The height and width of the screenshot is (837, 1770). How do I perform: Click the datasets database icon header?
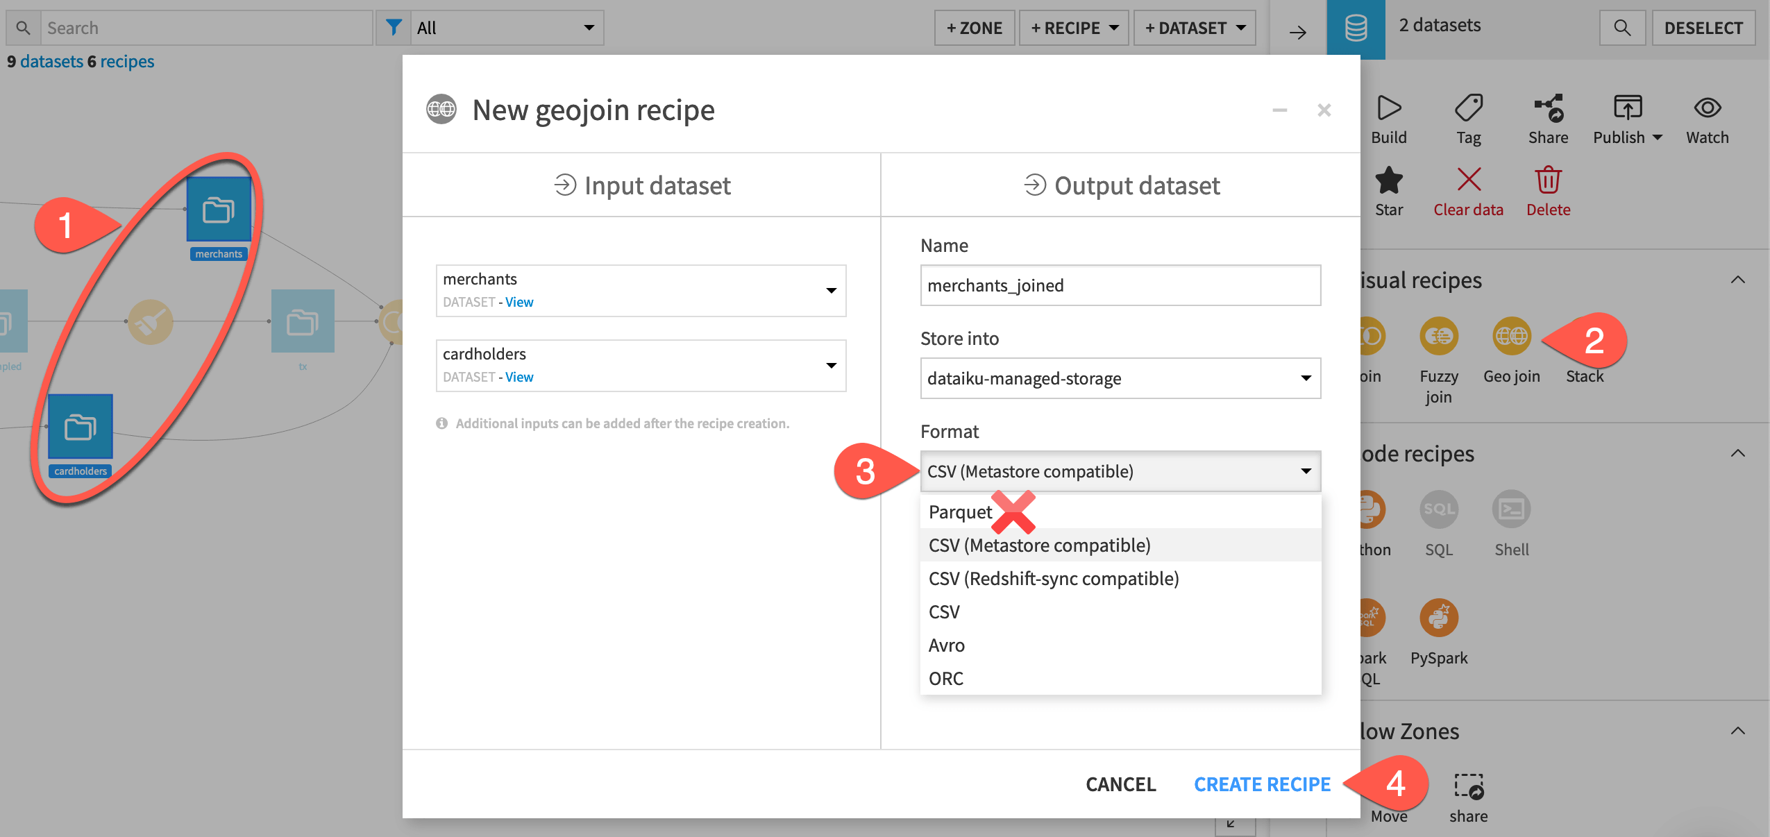(1356, 28)
